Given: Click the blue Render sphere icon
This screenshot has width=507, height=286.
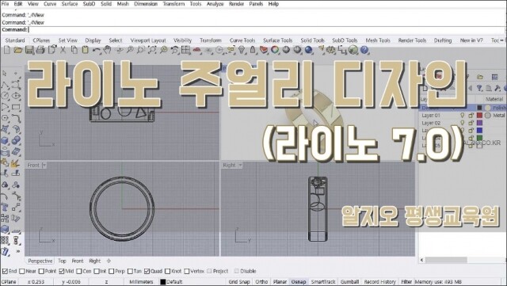Looking at the screenshot, I should coord(308,50).
